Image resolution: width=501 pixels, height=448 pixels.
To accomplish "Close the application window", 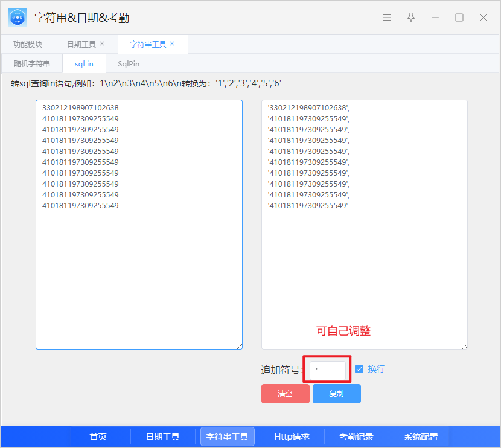I will (x=483, y=18).
